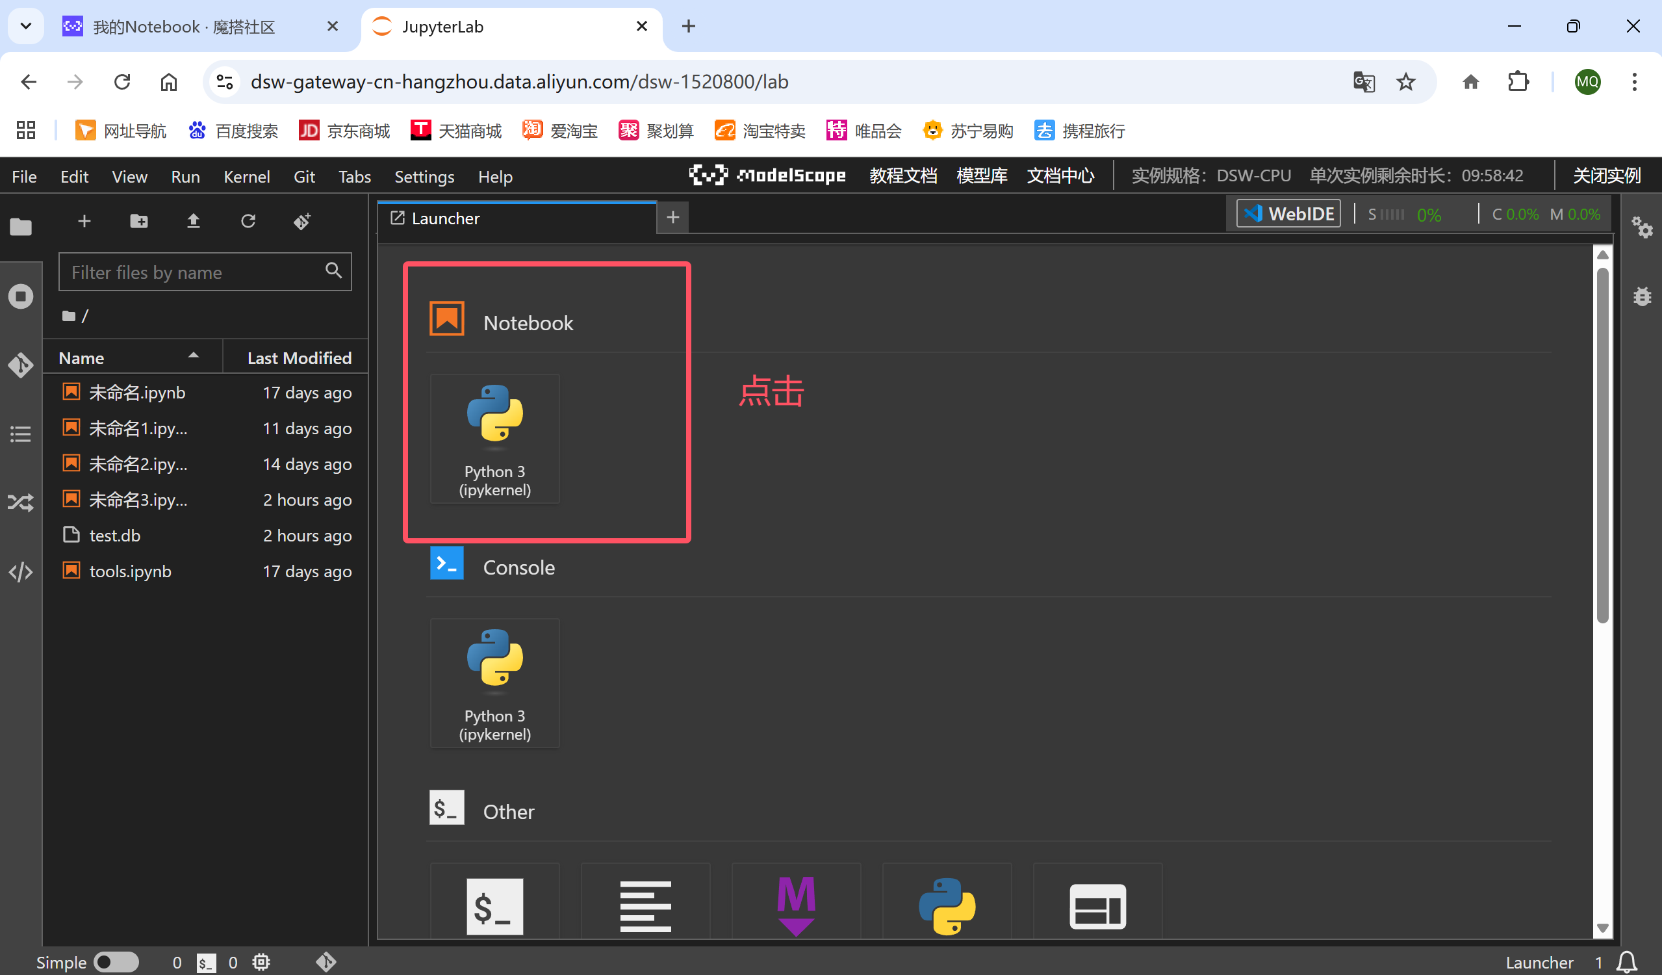Open the Table of Contents sidebar
This screenshot has height=975, width=1662.
[20, 434]
